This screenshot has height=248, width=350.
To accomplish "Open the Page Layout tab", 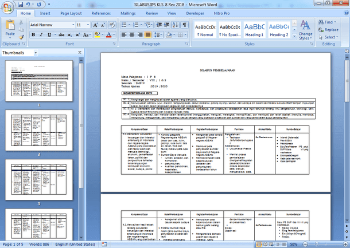I will click(71, 13).
